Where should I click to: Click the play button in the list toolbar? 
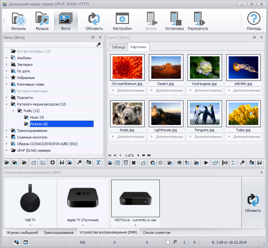click(206, 163)
